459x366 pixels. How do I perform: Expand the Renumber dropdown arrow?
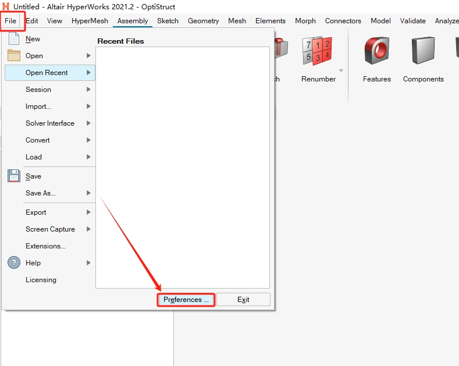341,70
